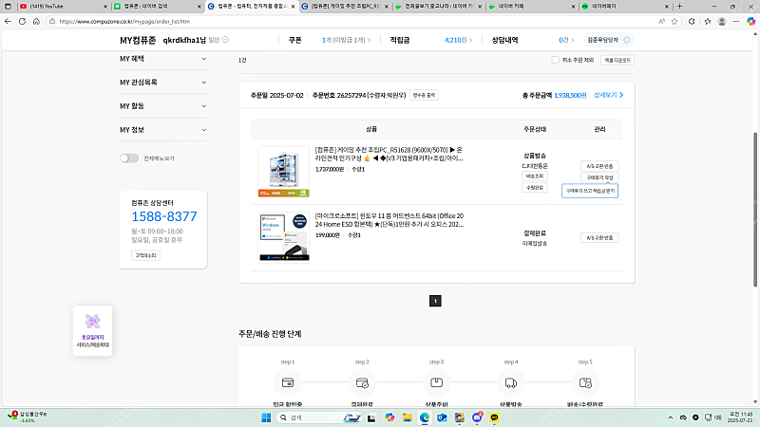
Task: Click A/S 교환·반품 for the gaming PC
Action: tap(599, 166)
